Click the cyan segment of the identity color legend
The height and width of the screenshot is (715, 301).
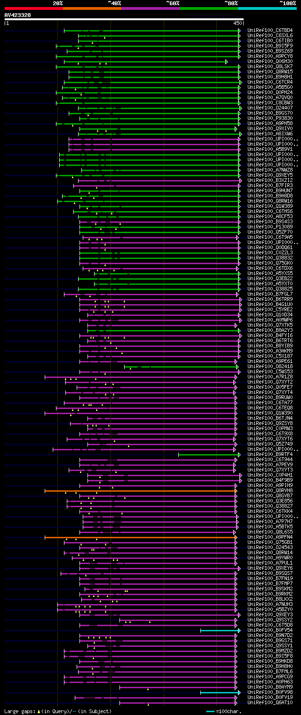(267, 8)
